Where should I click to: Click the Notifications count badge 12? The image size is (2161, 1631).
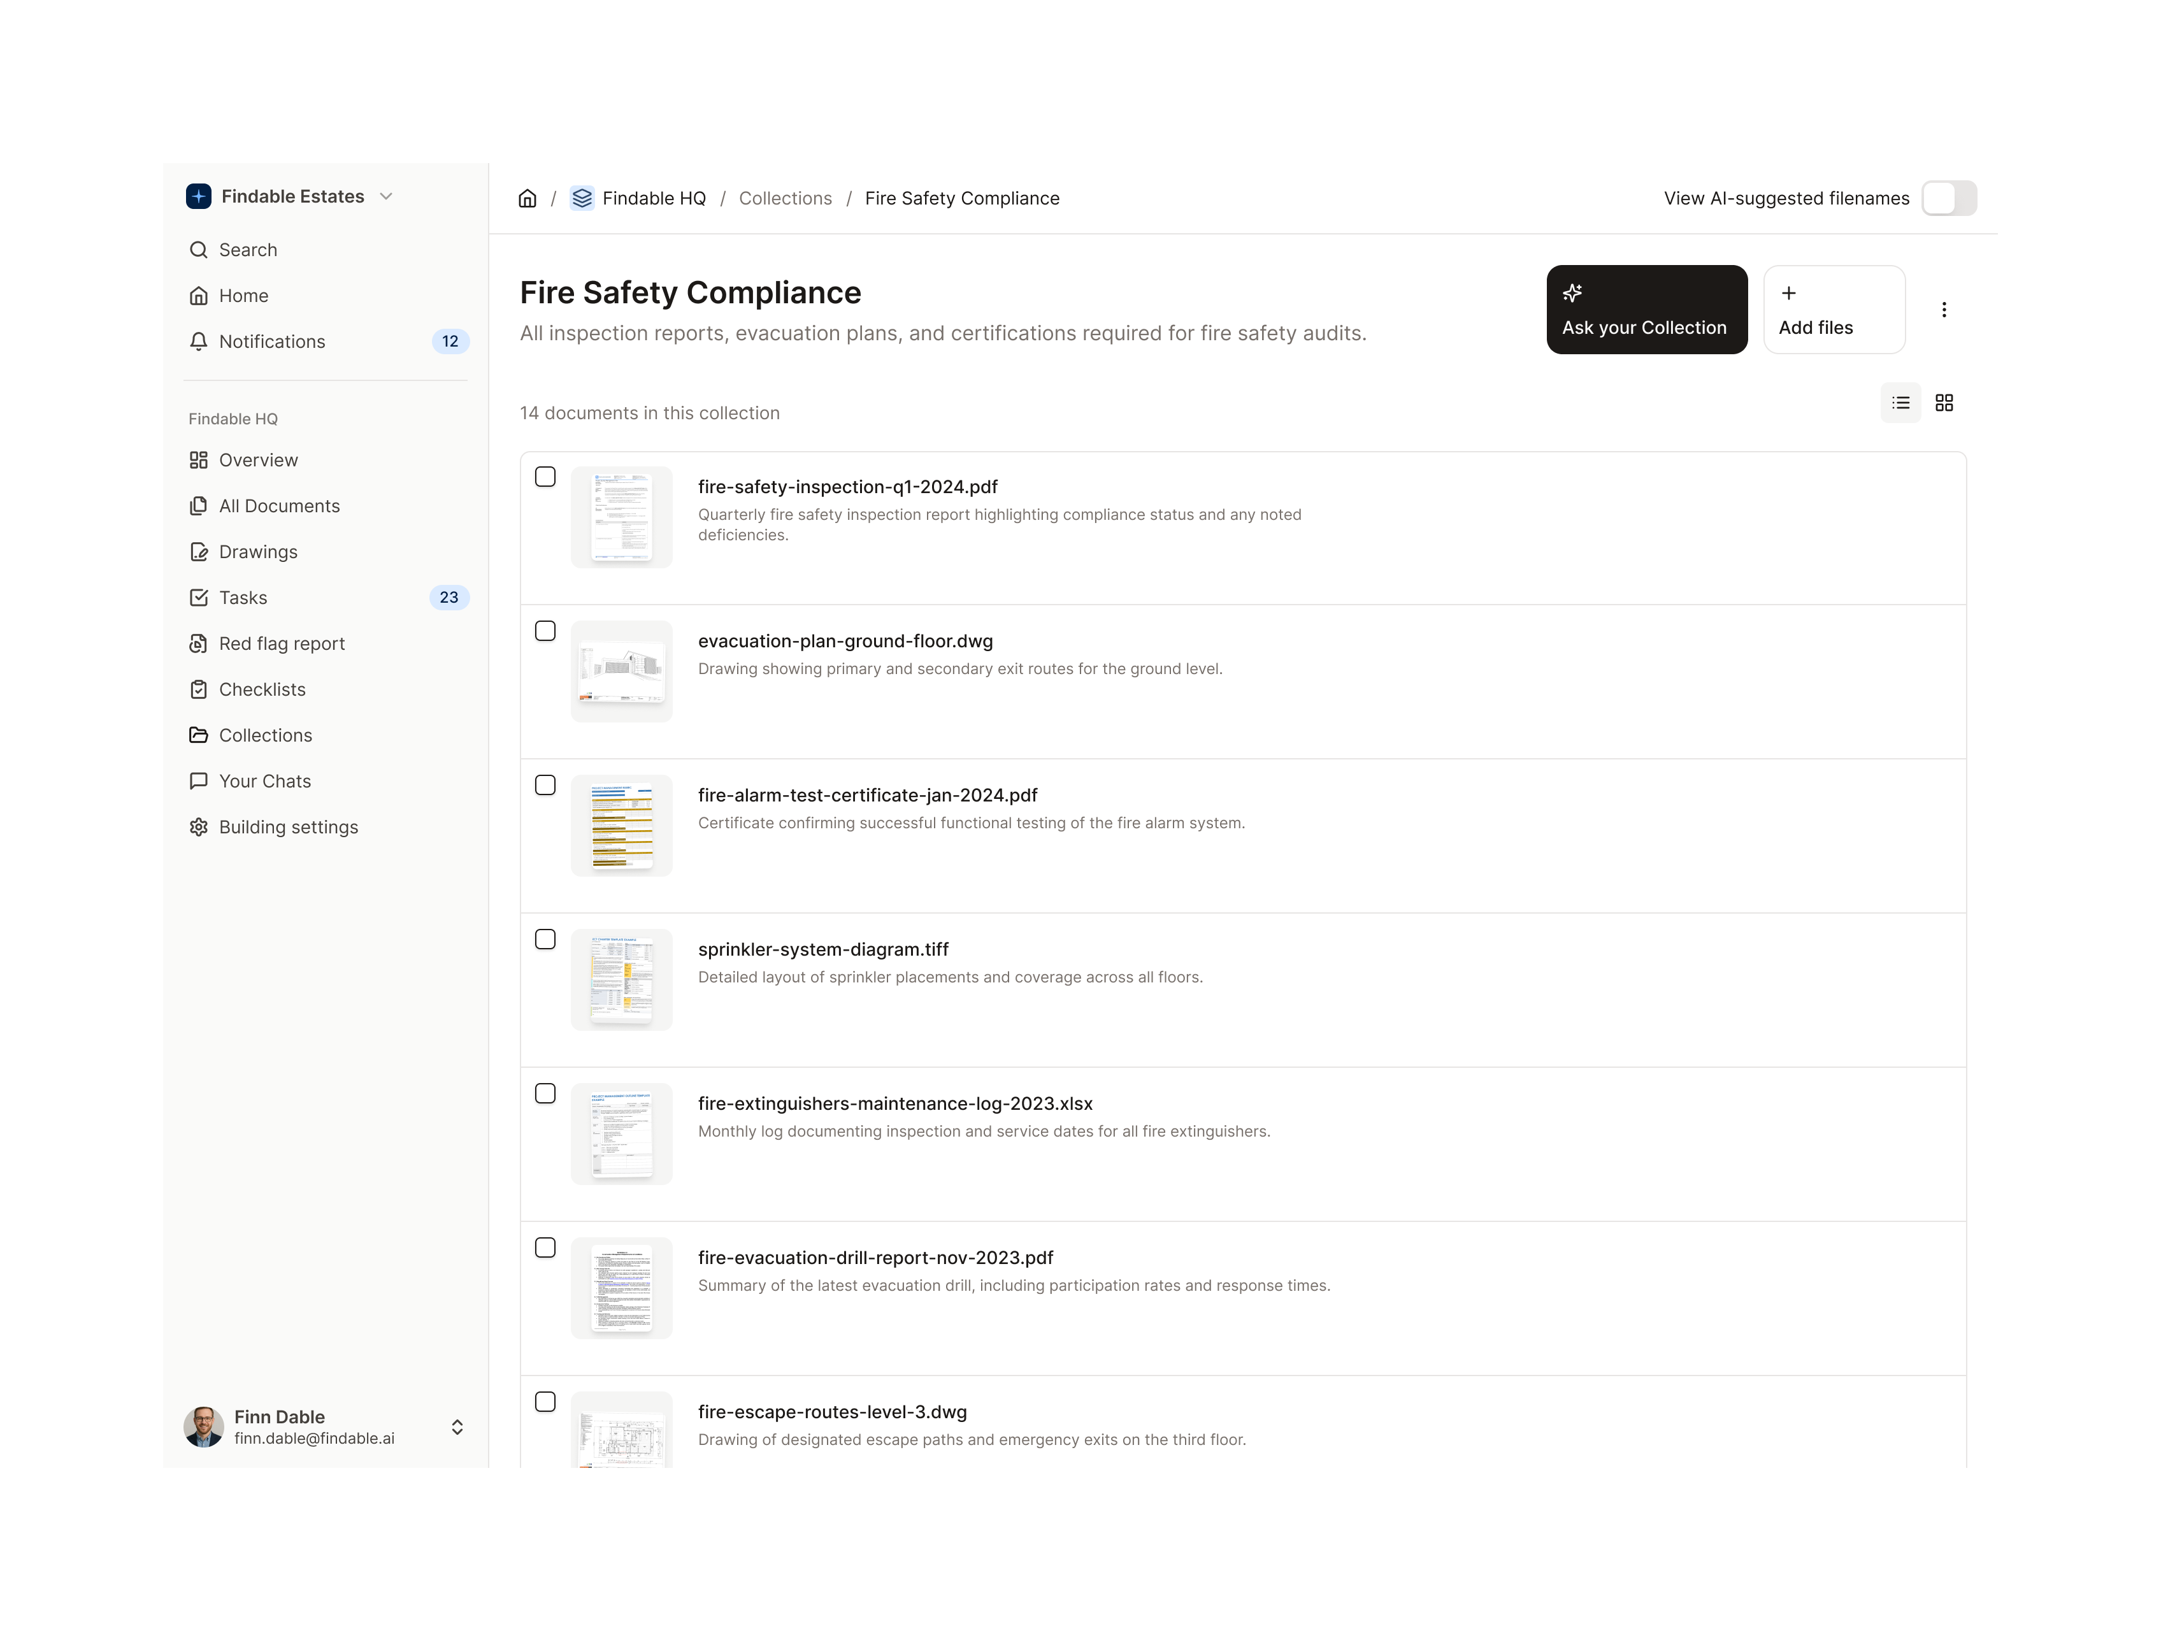tap(450, 342)
